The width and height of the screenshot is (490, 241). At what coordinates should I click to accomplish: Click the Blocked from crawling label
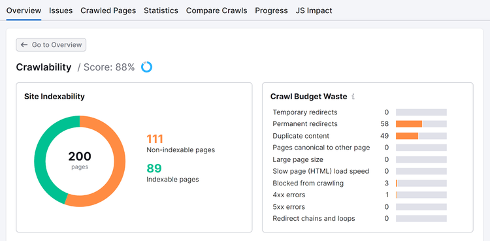pyautogui.click(x=308, y=183)
